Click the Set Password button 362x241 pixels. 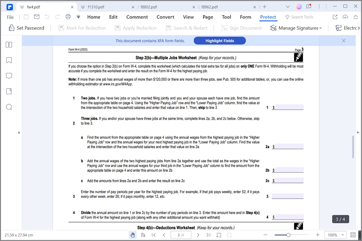26,28
